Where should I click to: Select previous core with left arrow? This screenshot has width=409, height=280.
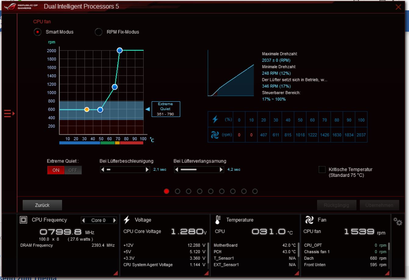[83, 220]
